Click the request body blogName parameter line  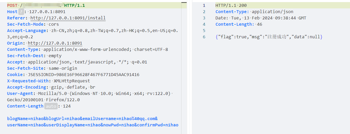[82, 119]
